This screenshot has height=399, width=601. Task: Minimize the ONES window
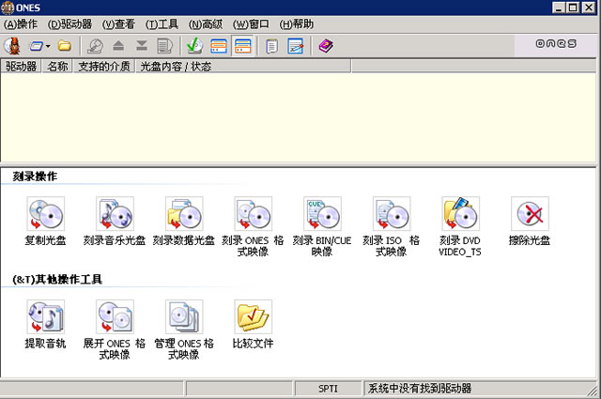click(x=559, y=8)
